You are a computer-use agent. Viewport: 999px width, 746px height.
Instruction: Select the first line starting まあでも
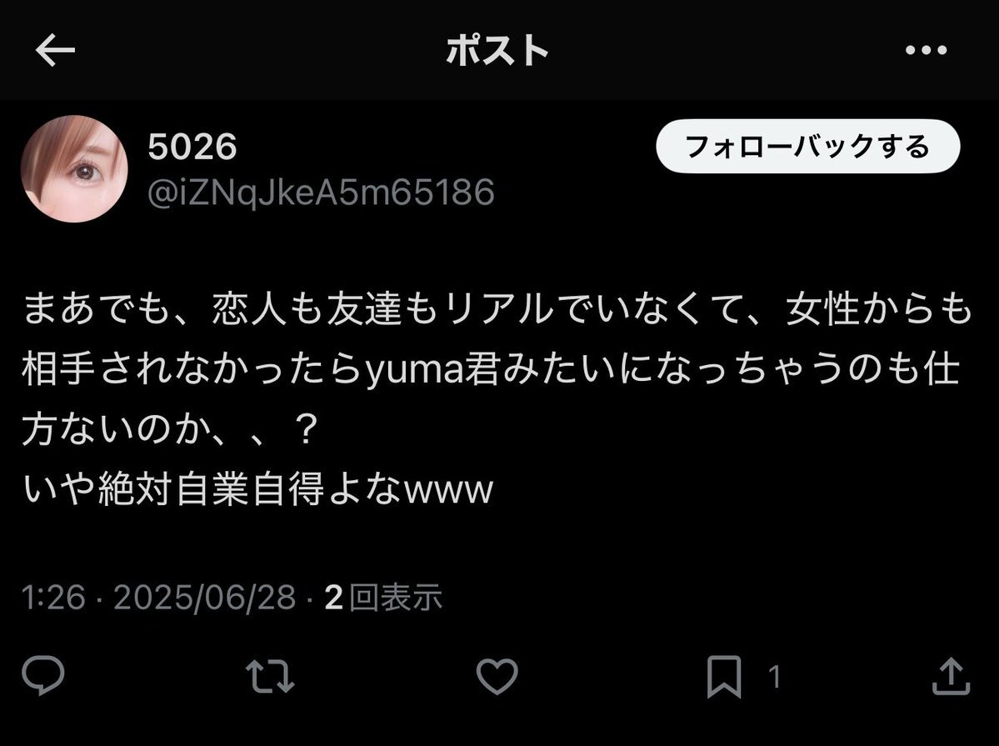point(497,309)
